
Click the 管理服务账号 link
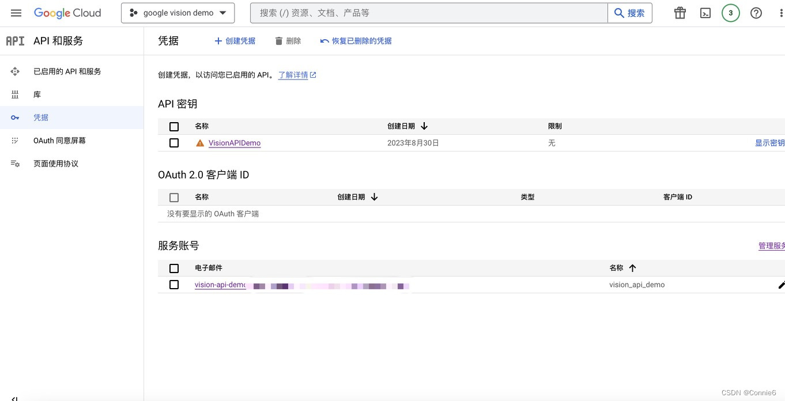[x=772, y=246]
